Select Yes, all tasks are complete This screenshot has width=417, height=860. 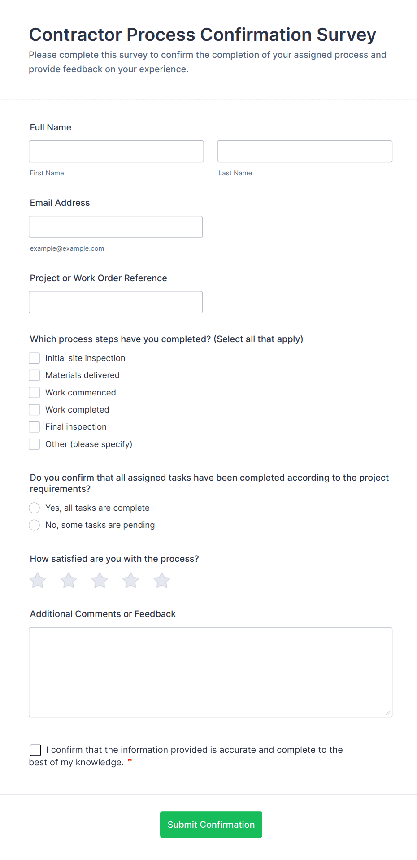pyautogui.click(x=35, y=508)
